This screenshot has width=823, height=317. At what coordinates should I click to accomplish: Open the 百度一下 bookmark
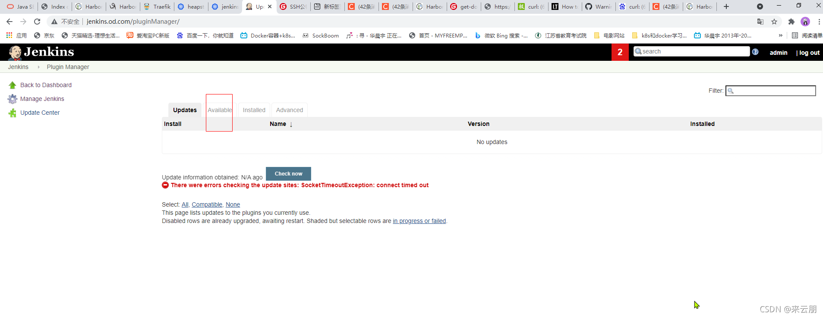point(205,35)
